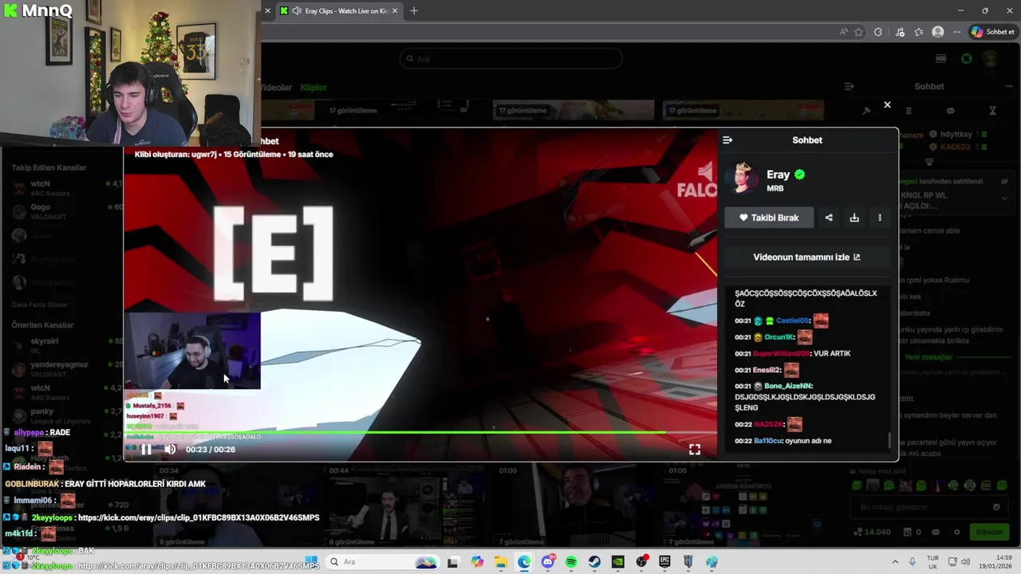Open chat settings gear icon
1021x574 pixels.
tap(957, 532)
